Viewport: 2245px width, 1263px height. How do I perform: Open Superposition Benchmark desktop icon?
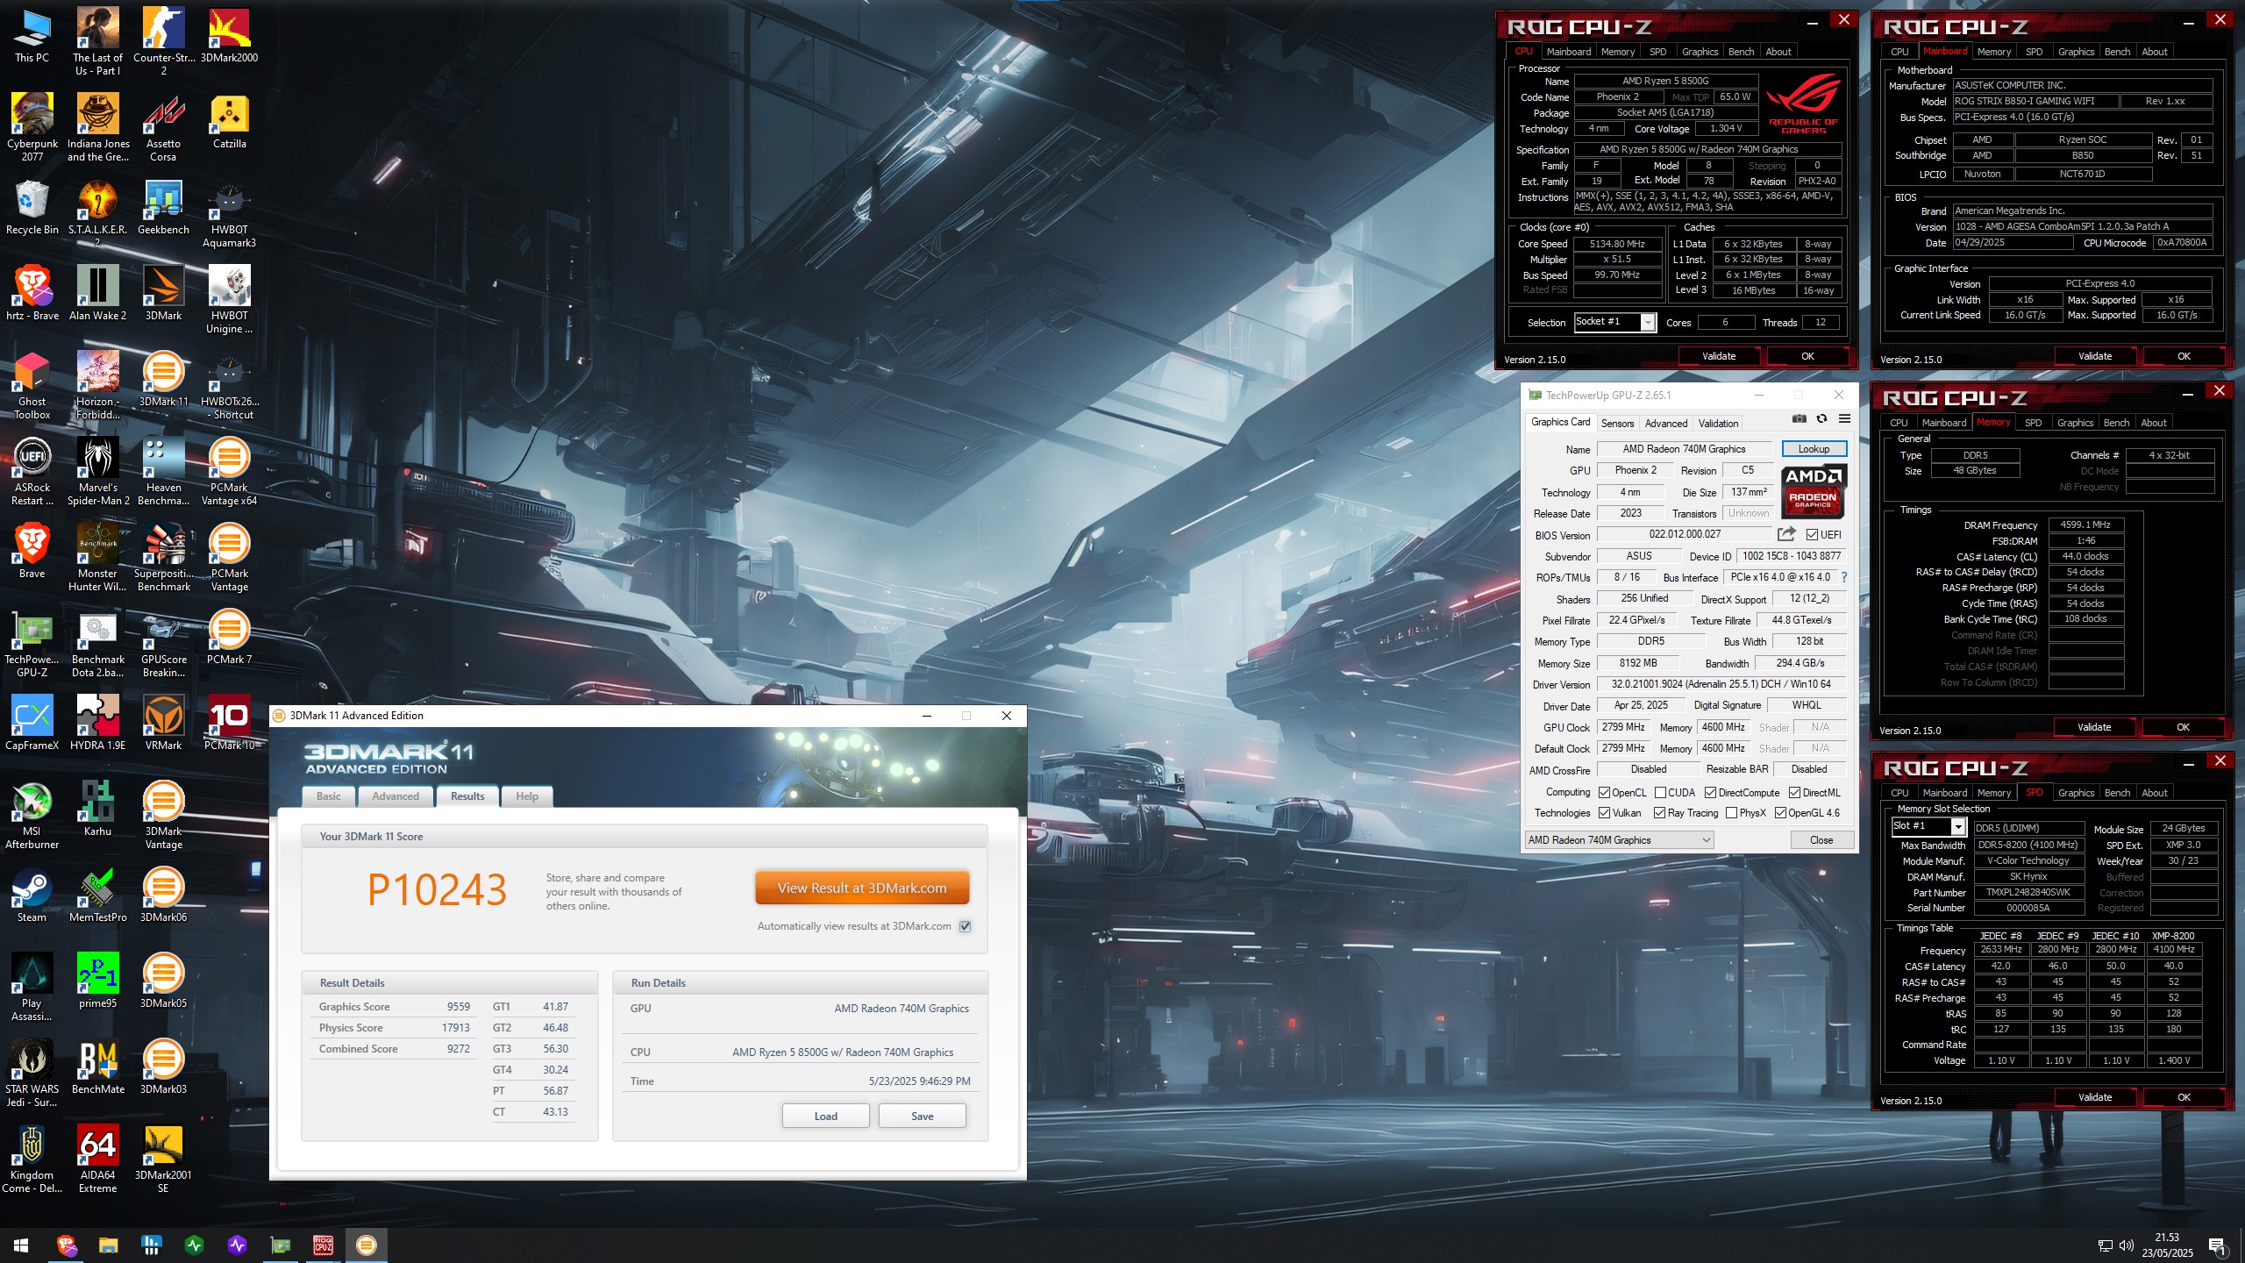coord(163,557)
